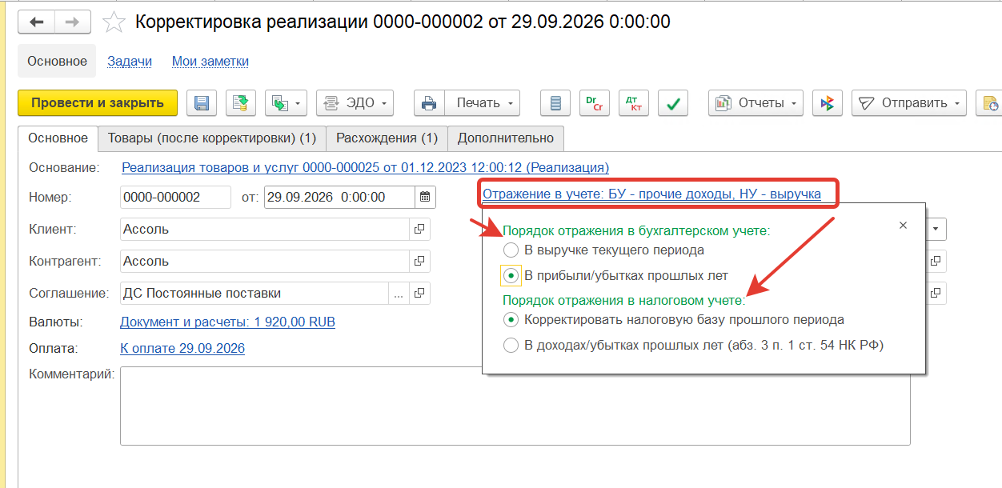Open 'Документ и расчеты: 1 920,00 RUB' link
This screenshot has width=1002, height=488.
[227, 322]
